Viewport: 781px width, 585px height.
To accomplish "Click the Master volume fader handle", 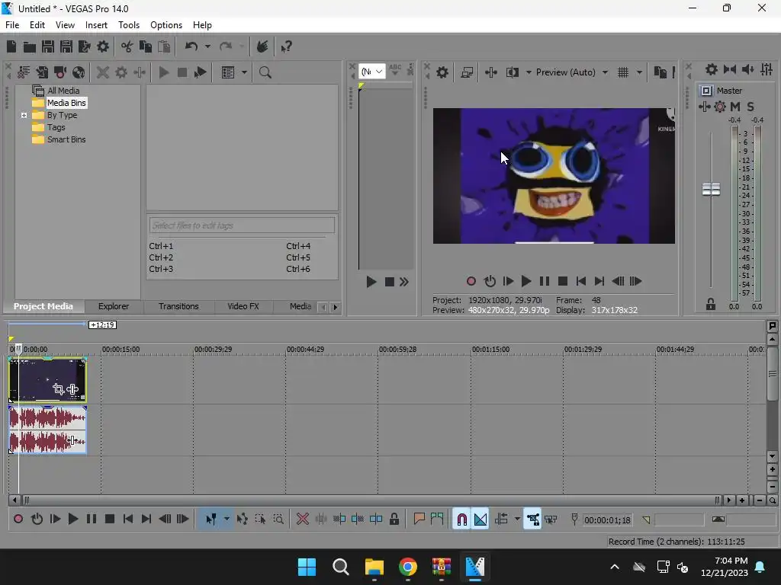I will (711, 189).
